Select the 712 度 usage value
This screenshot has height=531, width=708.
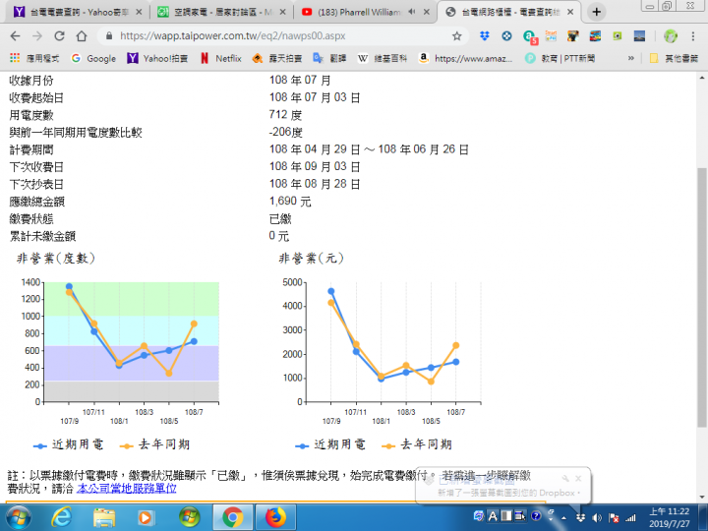click(285, 115)
